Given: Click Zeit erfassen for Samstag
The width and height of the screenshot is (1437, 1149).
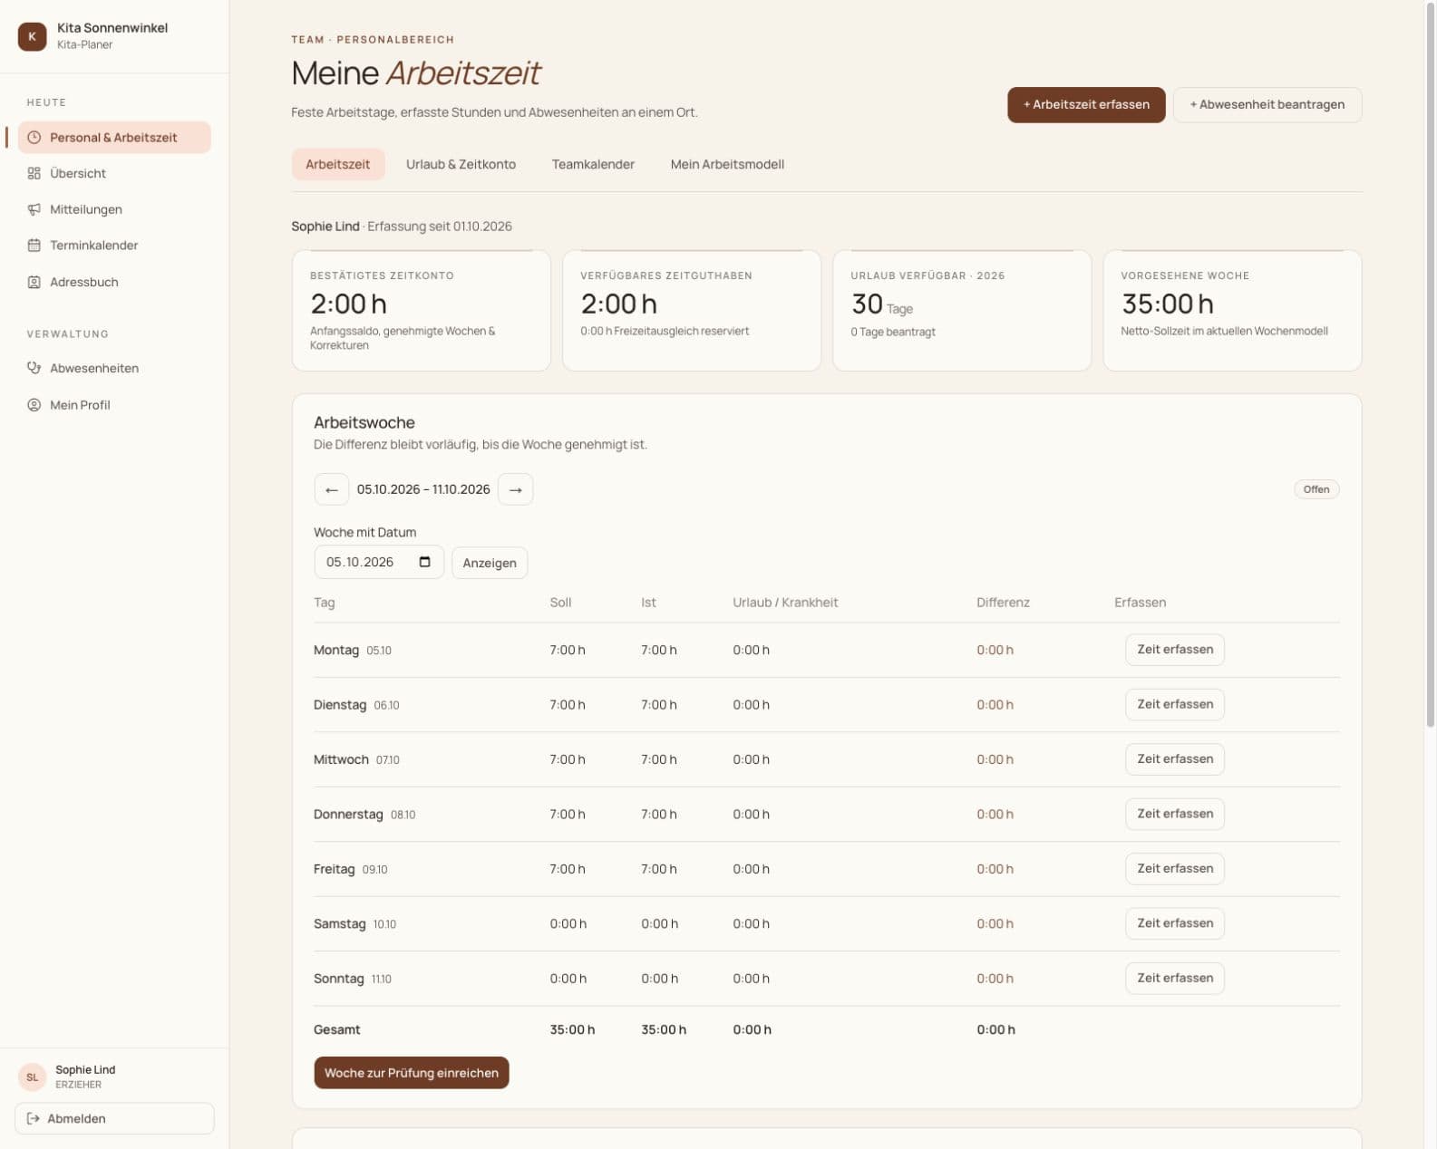Looking at the screenshot, I should 1175,923.
